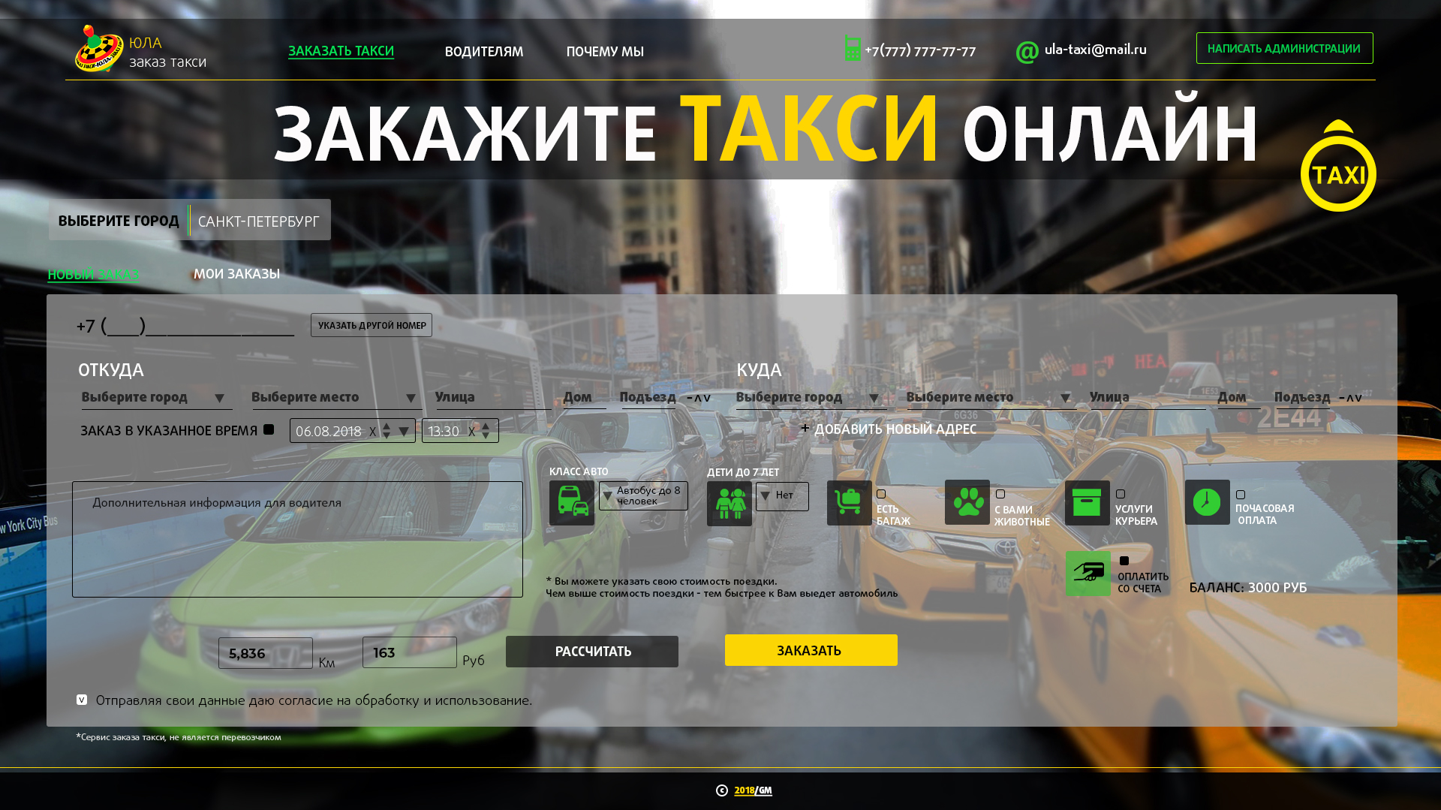Click the yellow Заказать button

[x=811, y=650]
